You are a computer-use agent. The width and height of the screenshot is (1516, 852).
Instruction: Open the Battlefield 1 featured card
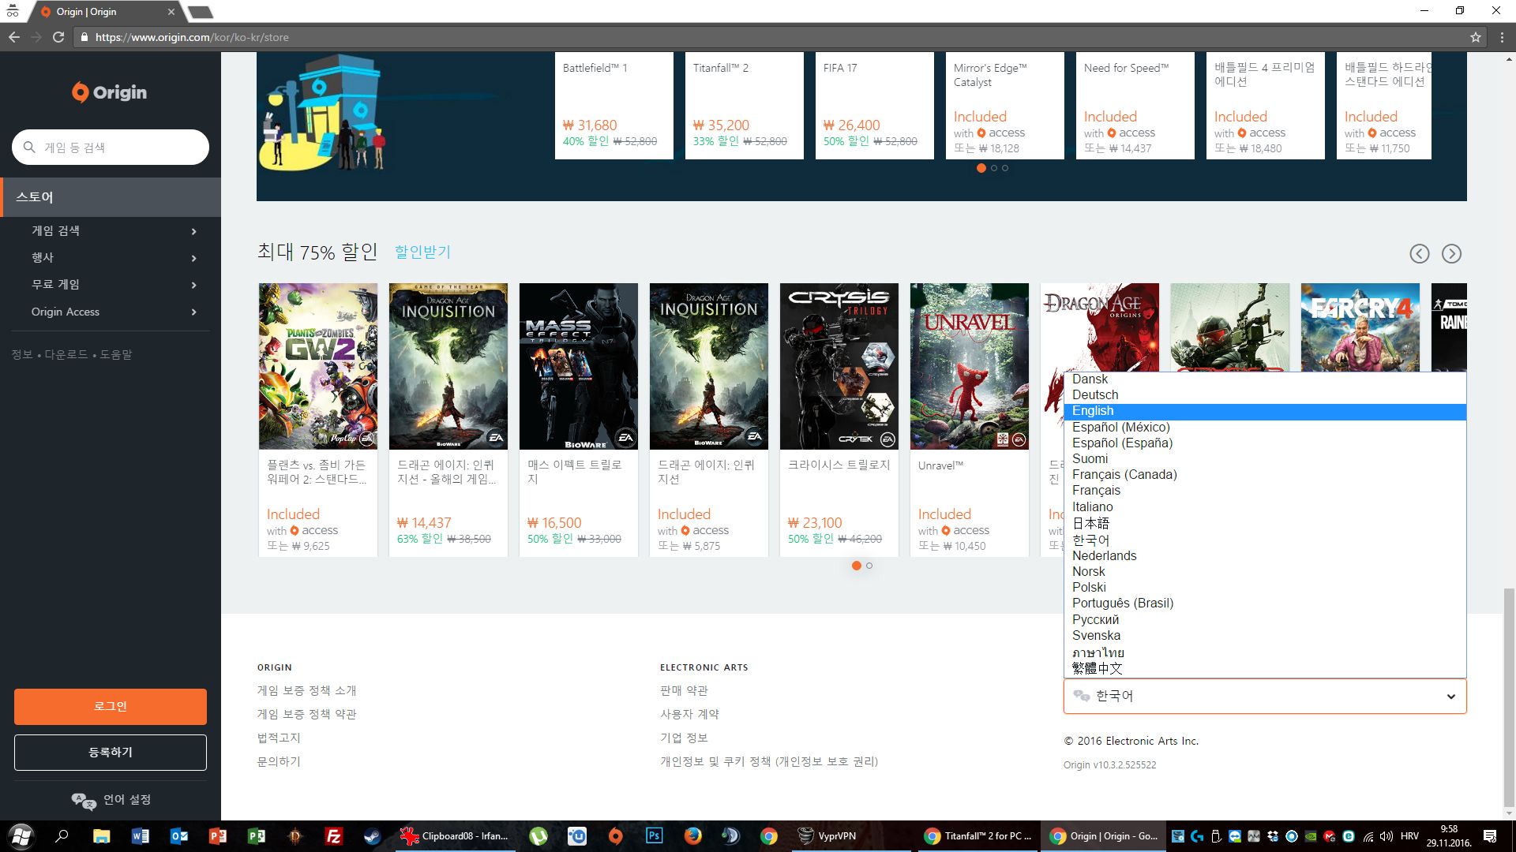click(x=614, y=106)
